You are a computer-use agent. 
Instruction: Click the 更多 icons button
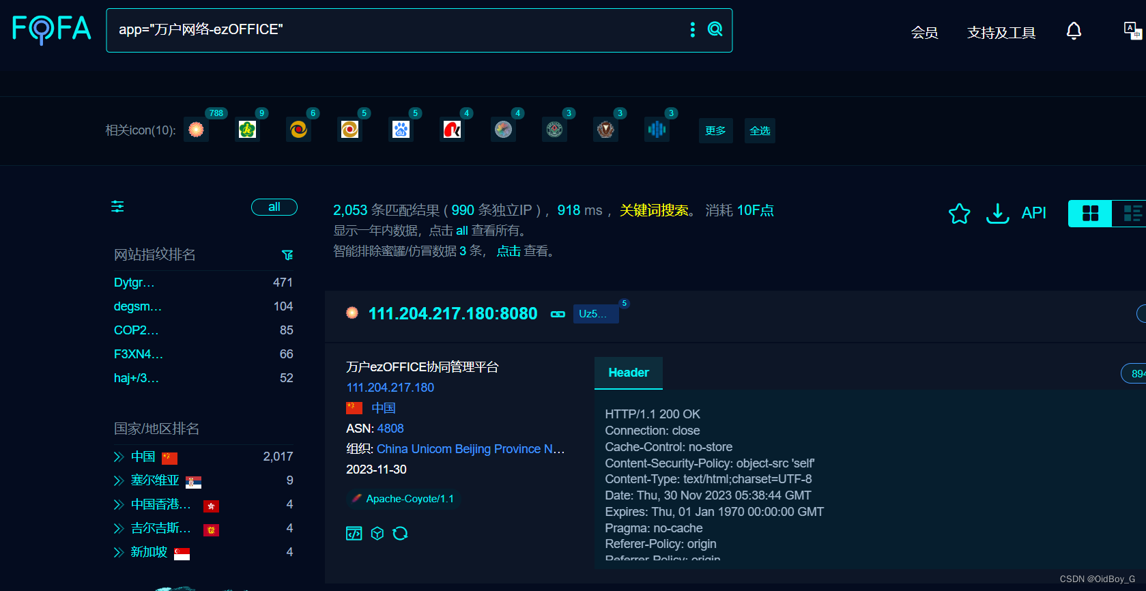tap(715, 130)
